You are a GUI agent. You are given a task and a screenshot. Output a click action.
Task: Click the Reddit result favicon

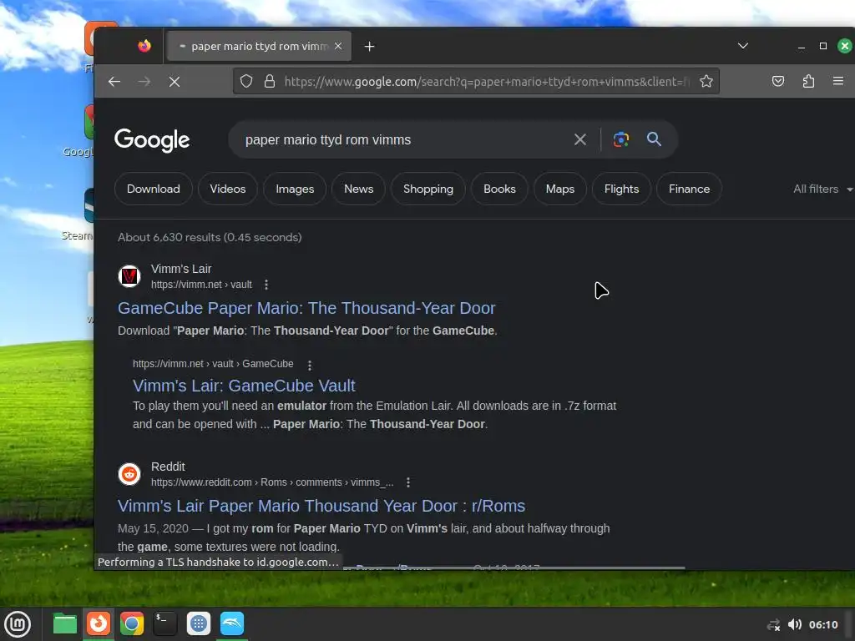coord(129,474)
